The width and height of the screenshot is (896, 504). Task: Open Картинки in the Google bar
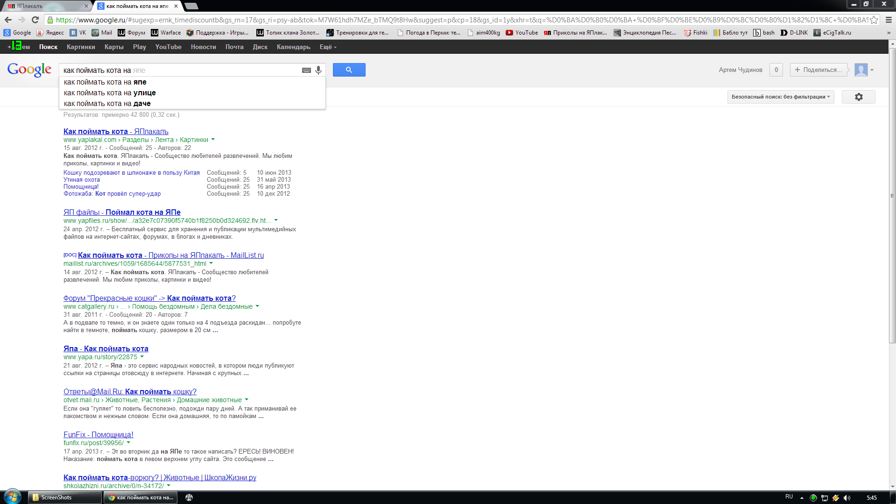coord(81,47)
